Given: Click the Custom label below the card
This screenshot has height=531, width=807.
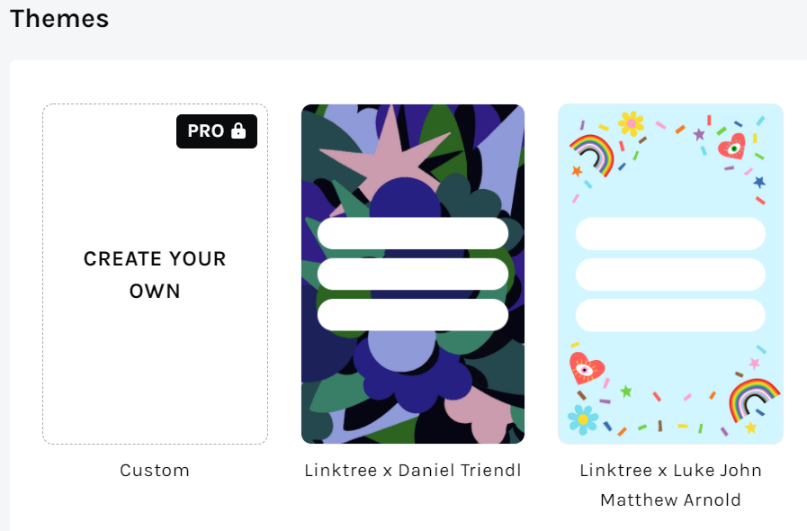Looking at the screenshot, I should point(155,470).
